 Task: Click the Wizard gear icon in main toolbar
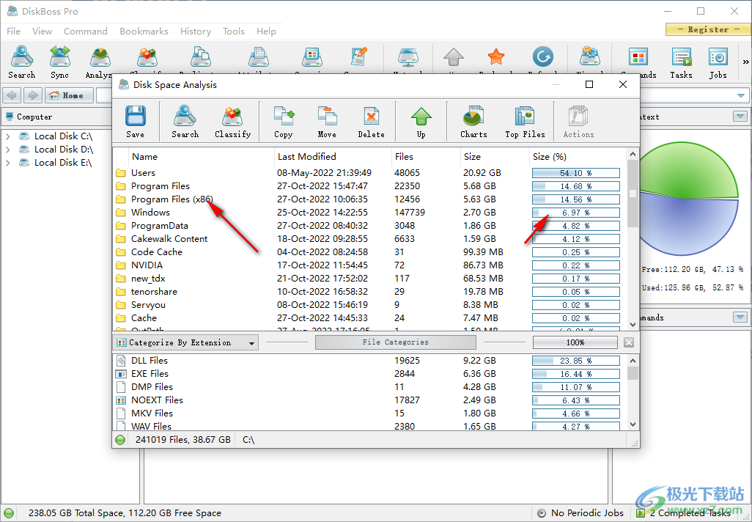click(x=590, y=57)
